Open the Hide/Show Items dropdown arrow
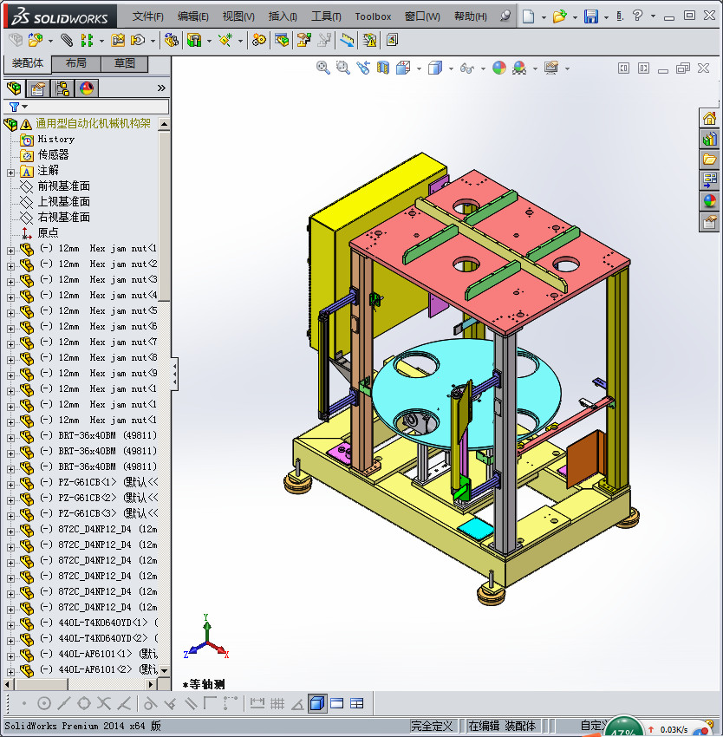Viewport: 723px width, 737px height. [x=483, y=69]
